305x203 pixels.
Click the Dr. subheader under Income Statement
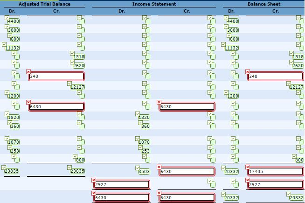[122, 11]
